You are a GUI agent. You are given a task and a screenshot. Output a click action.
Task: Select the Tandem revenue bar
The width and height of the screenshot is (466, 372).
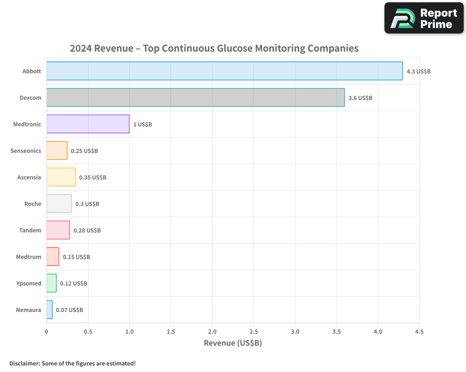click(x=57, y=230)
